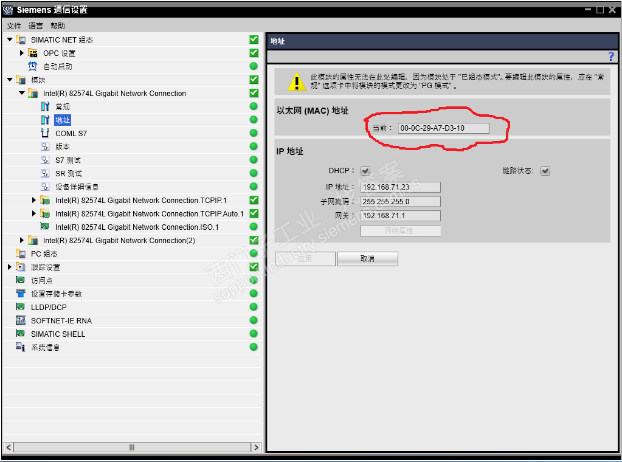Click the 跟踪设置 icon
Image resolution: width=622 pixels, height=462 pixels.
21,267
